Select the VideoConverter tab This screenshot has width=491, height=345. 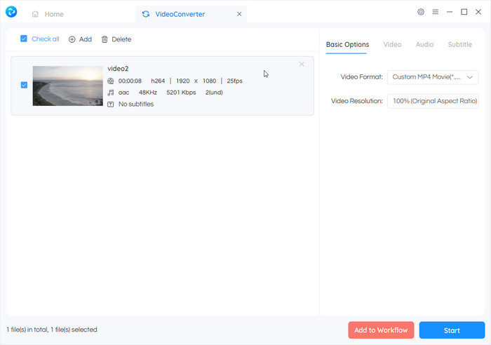pos(191,14)
